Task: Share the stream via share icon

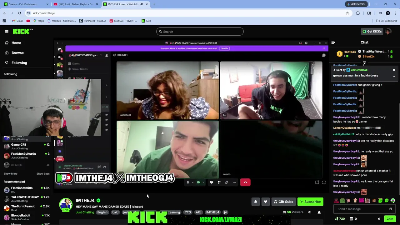Action: coord(309,212)
